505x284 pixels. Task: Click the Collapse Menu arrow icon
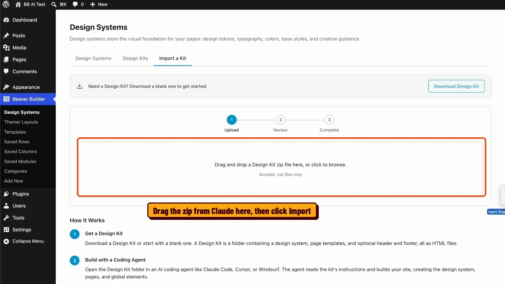6,241
